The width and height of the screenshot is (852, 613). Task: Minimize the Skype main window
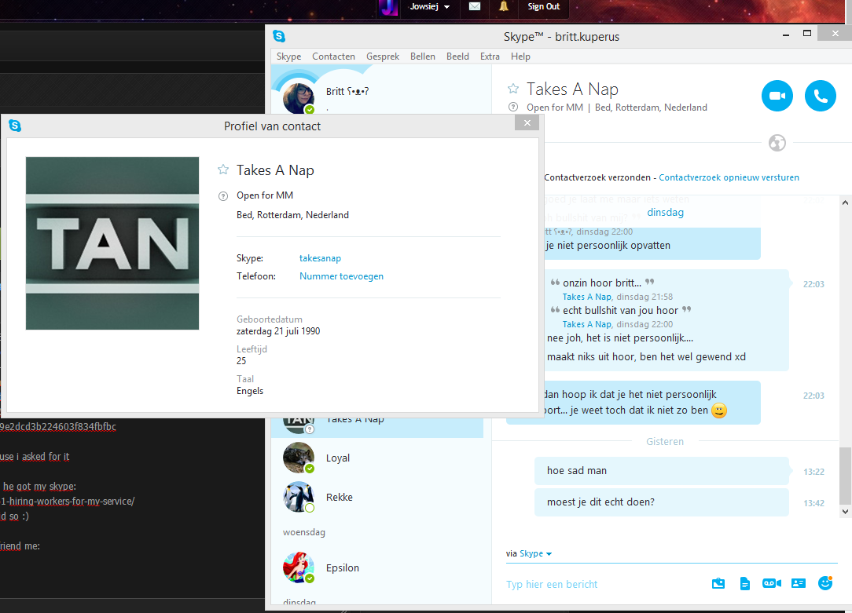coord(786,35)
